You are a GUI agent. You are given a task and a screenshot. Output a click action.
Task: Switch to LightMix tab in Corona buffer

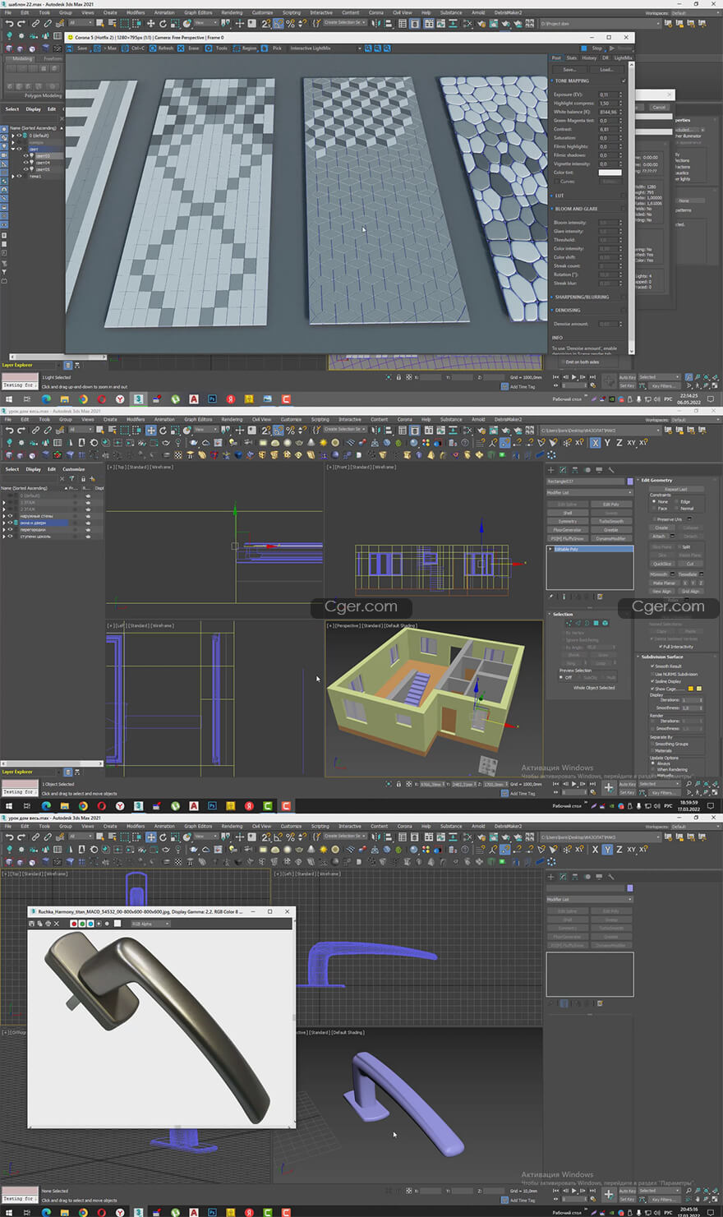click(x=624, y=58)
